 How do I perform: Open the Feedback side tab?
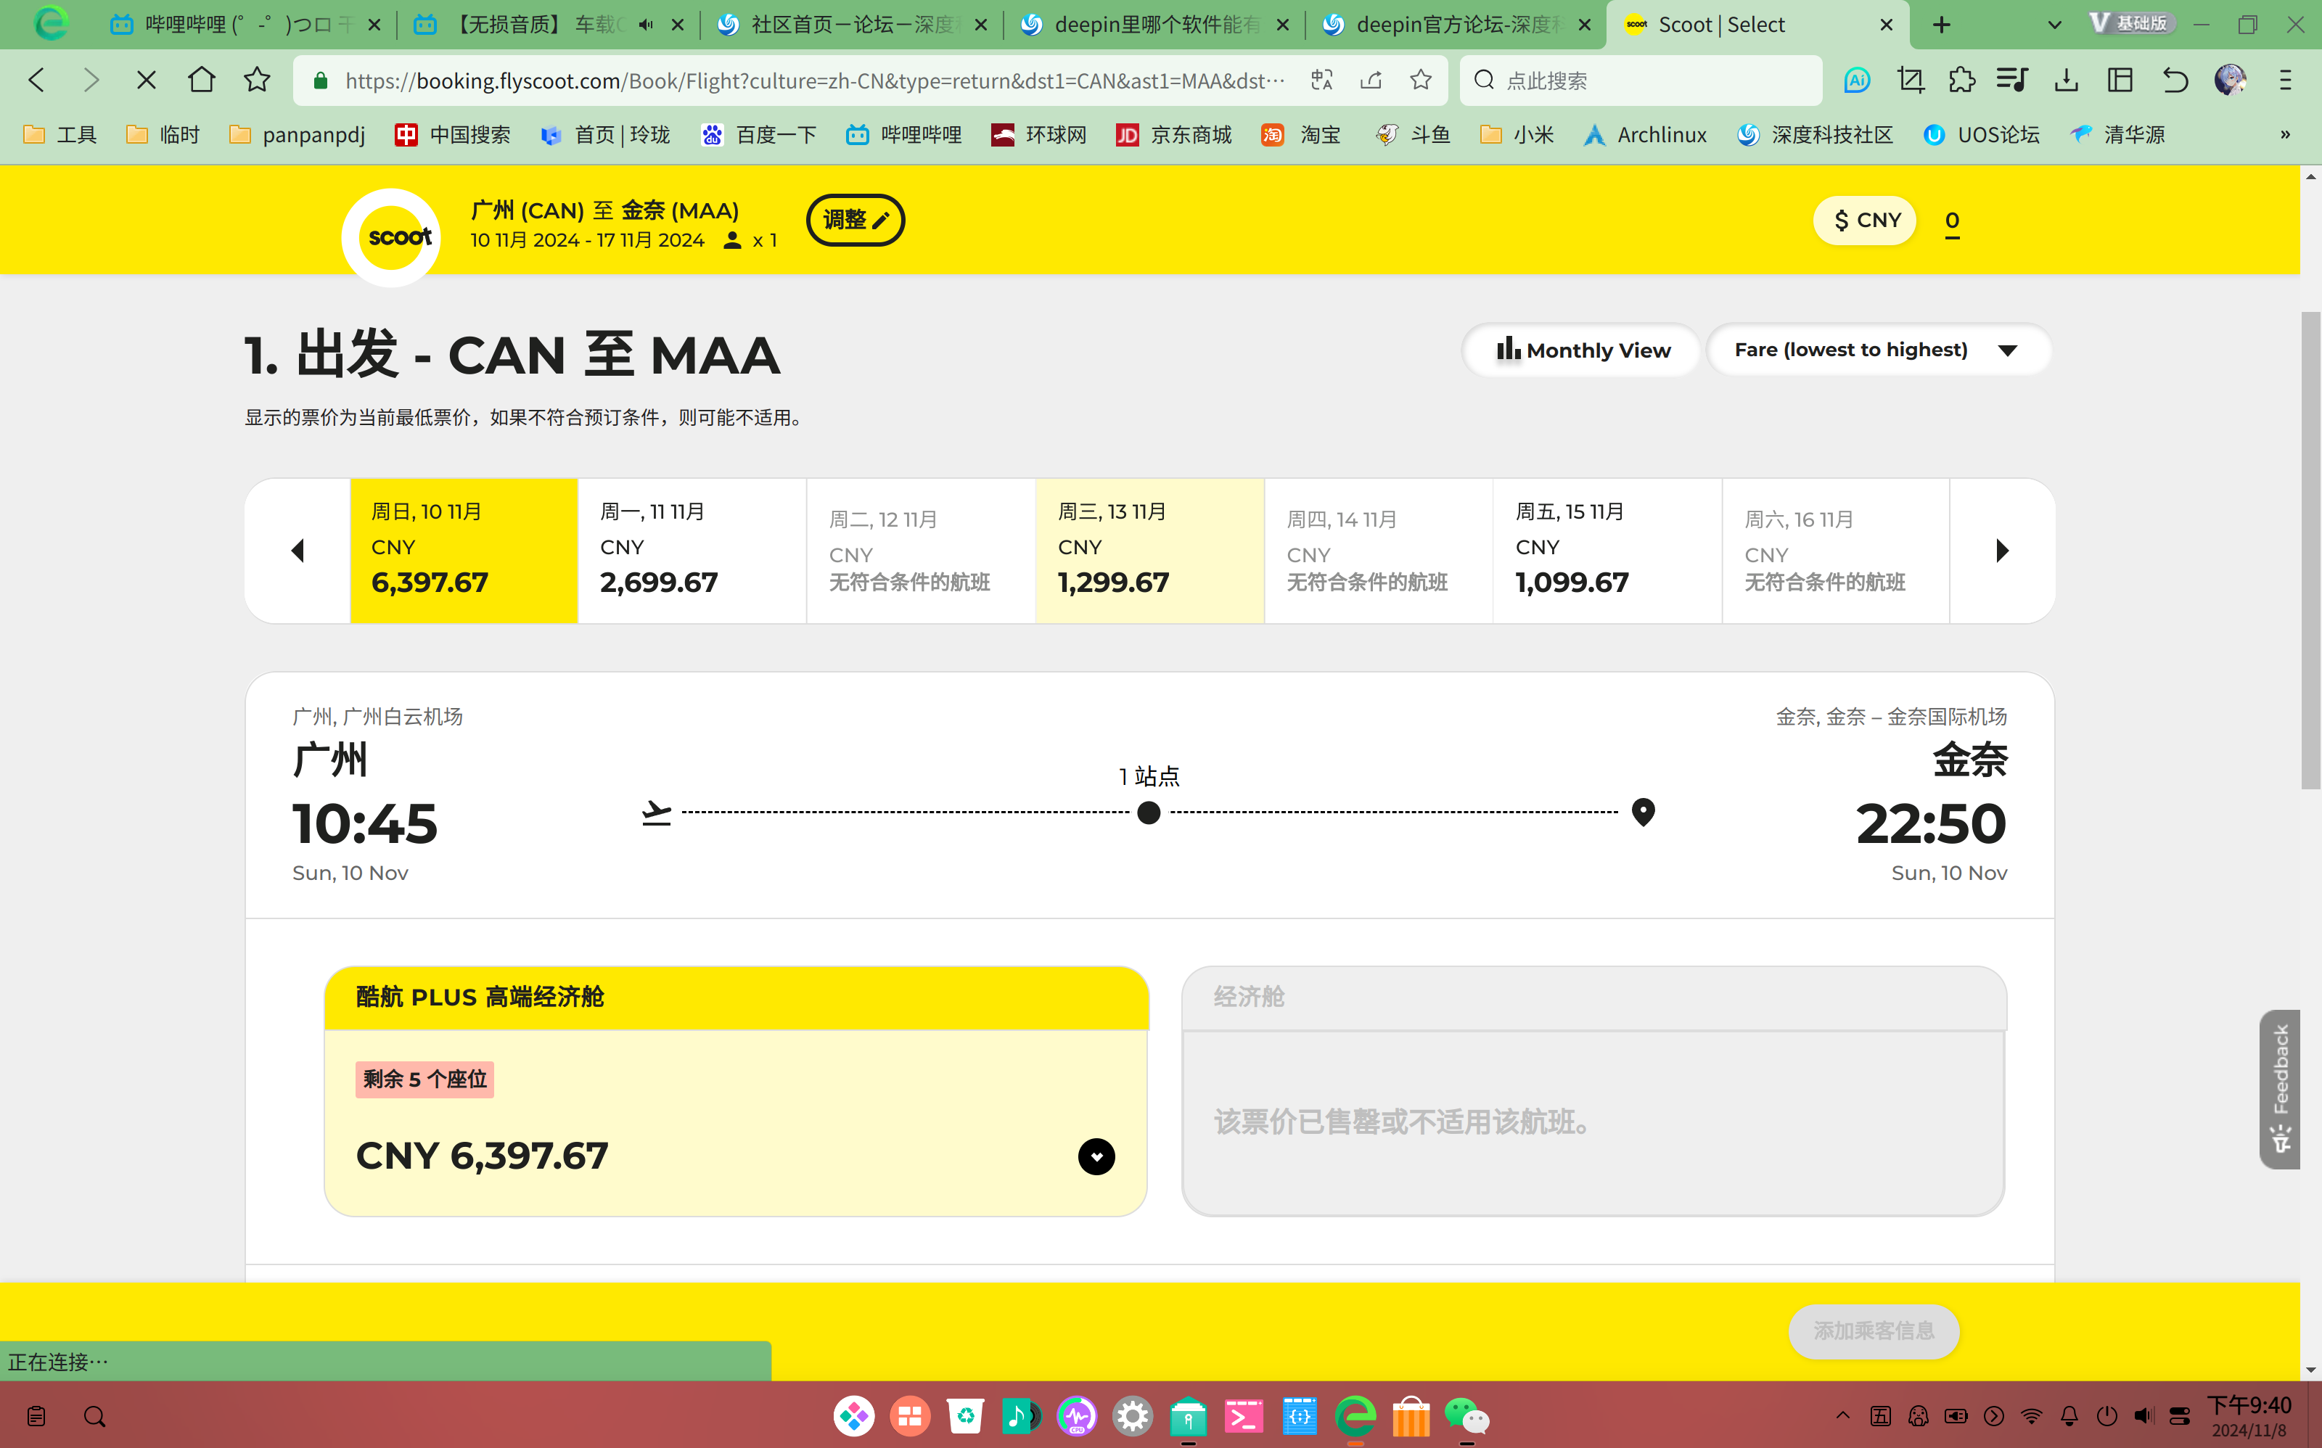click(x=2280, y=1088)
